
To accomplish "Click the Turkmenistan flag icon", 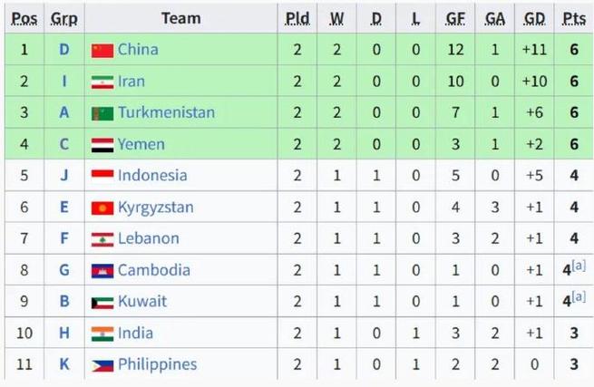I will click(102, 113).
